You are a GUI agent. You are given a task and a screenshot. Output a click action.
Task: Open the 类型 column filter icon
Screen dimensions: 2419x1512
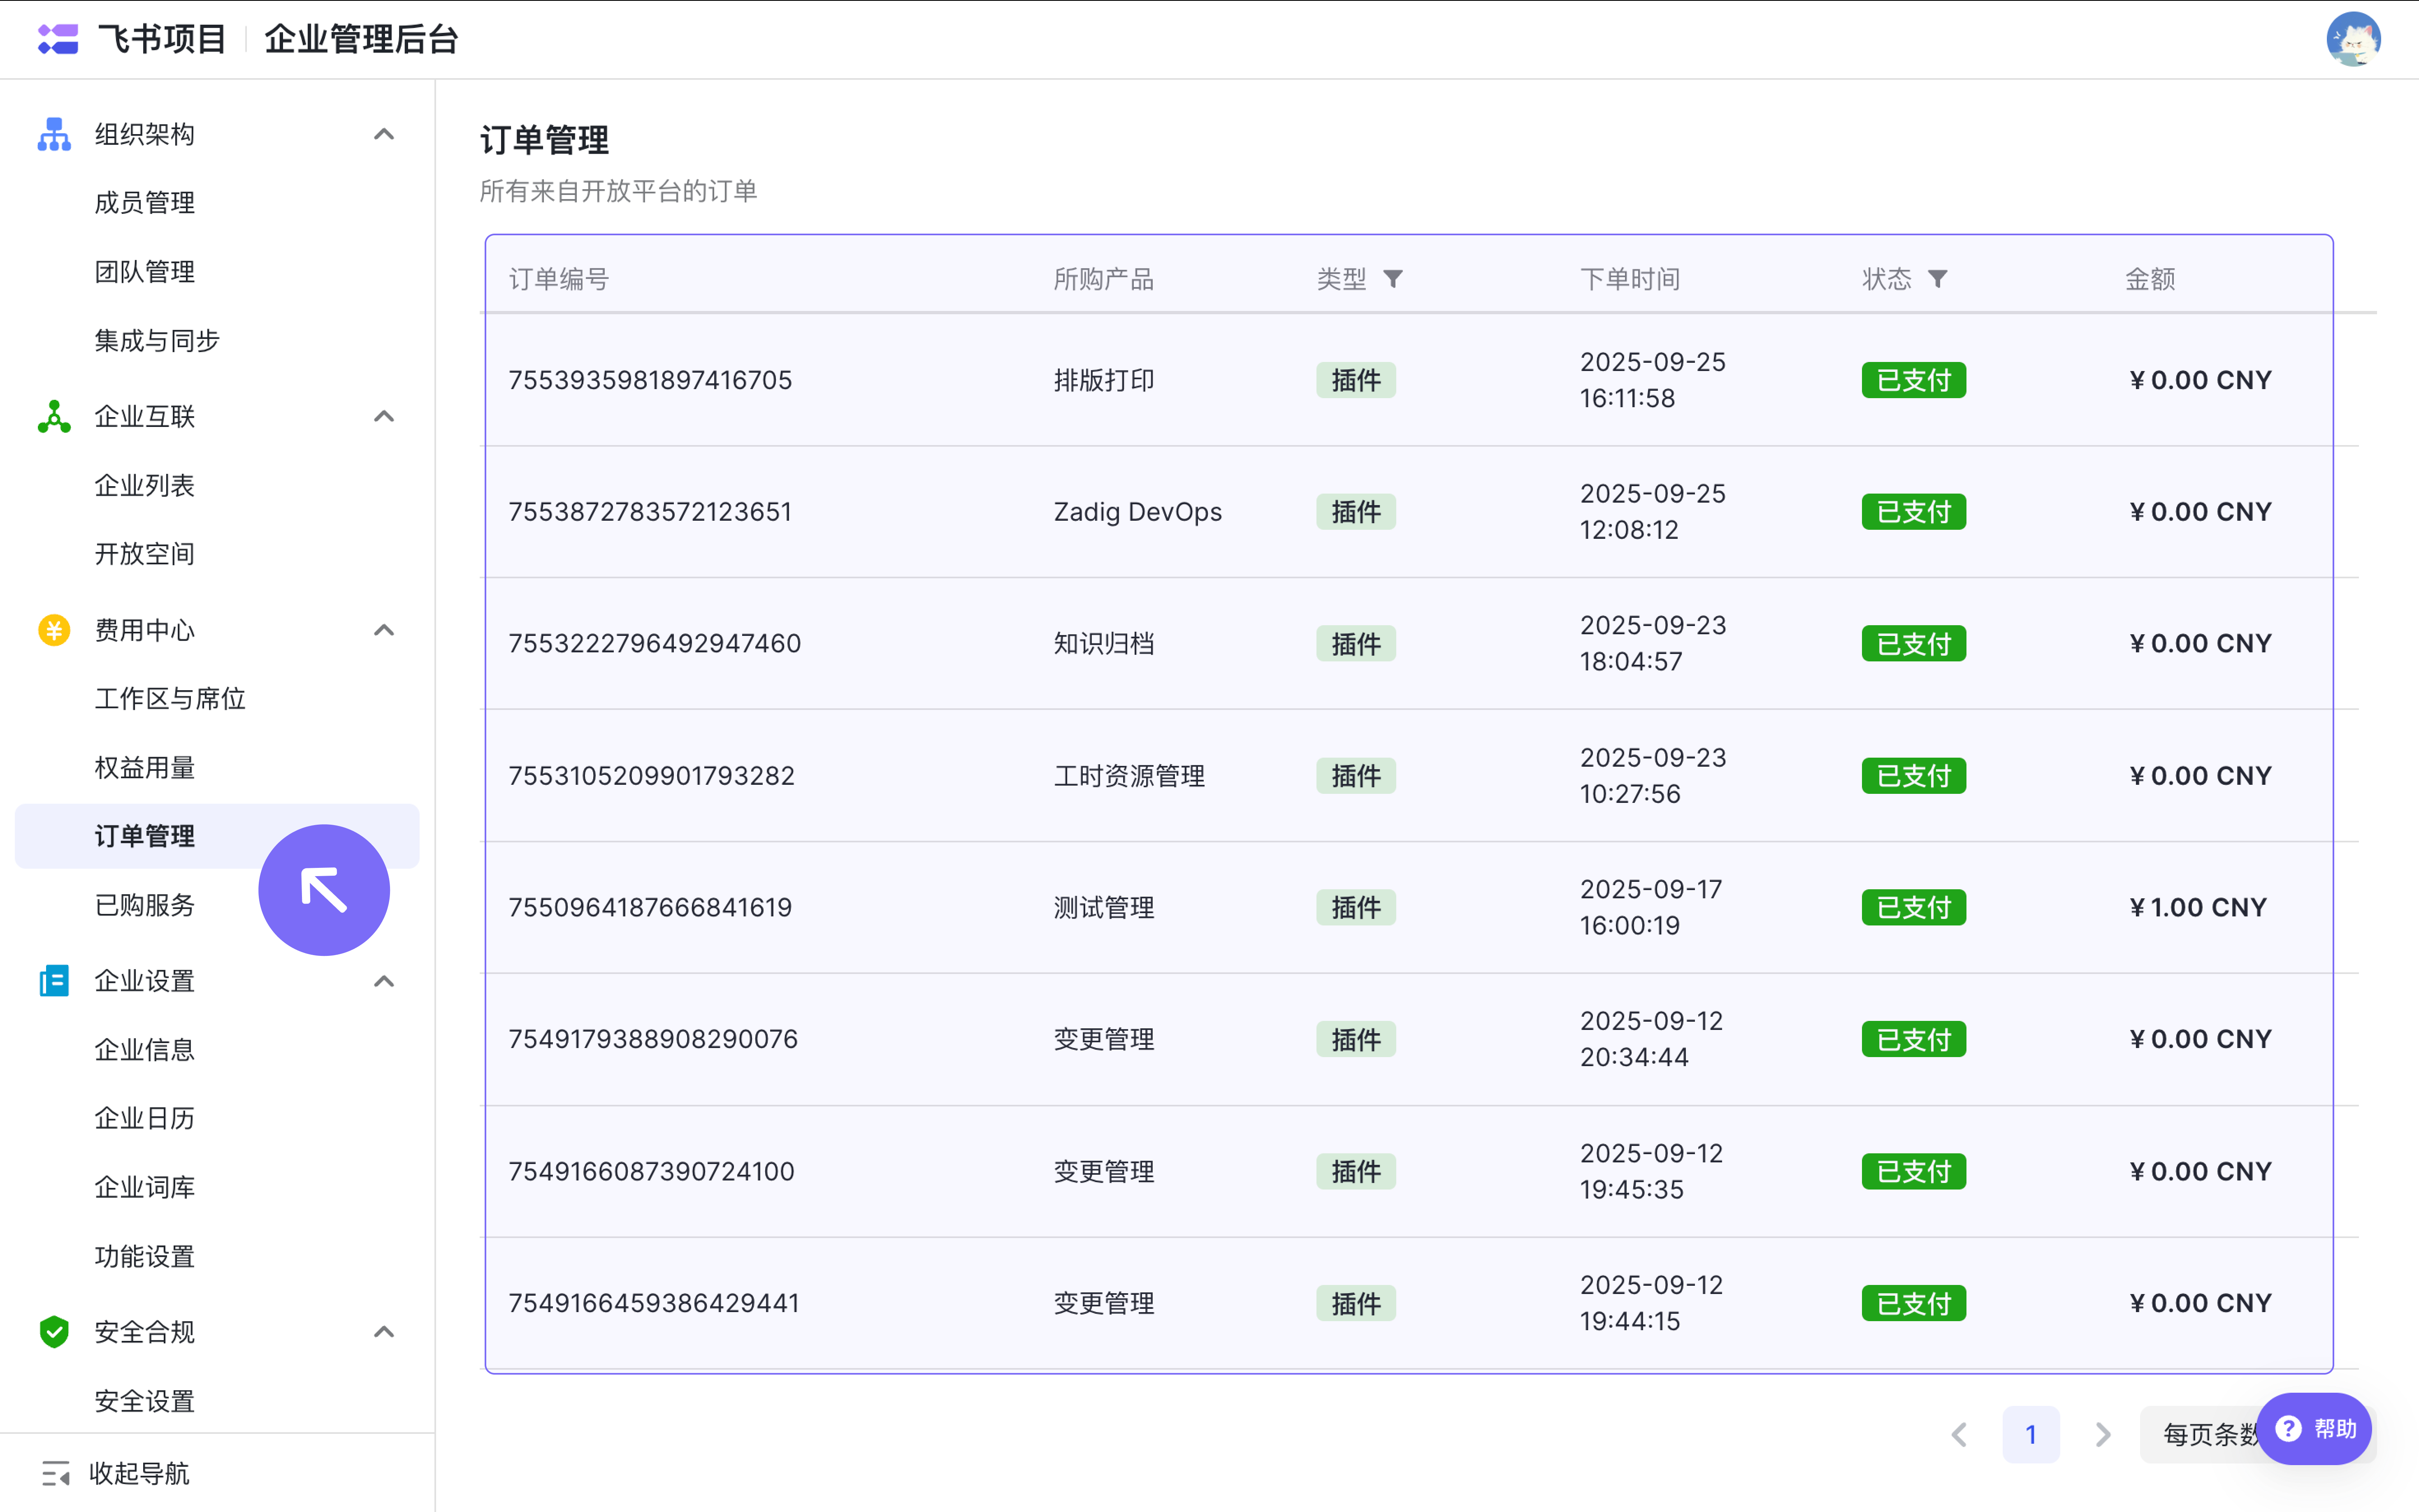1393,279
